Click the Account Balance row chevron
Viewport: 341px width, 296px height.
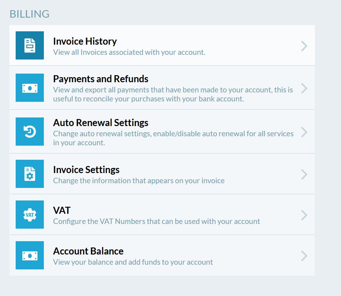click(304, 256)
